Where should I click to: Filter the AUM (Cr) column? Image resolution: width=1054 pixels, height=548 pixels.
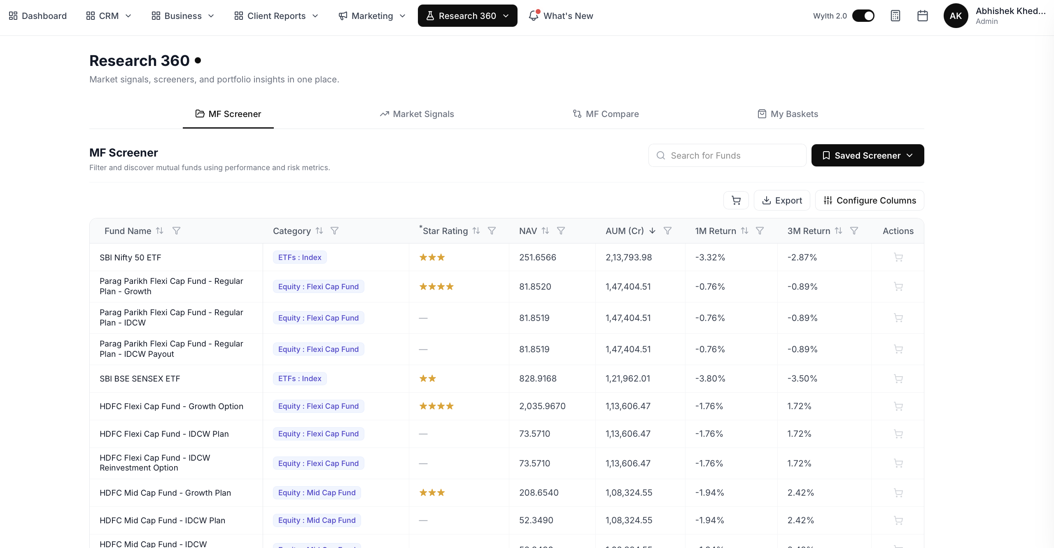tap(668, 231)
